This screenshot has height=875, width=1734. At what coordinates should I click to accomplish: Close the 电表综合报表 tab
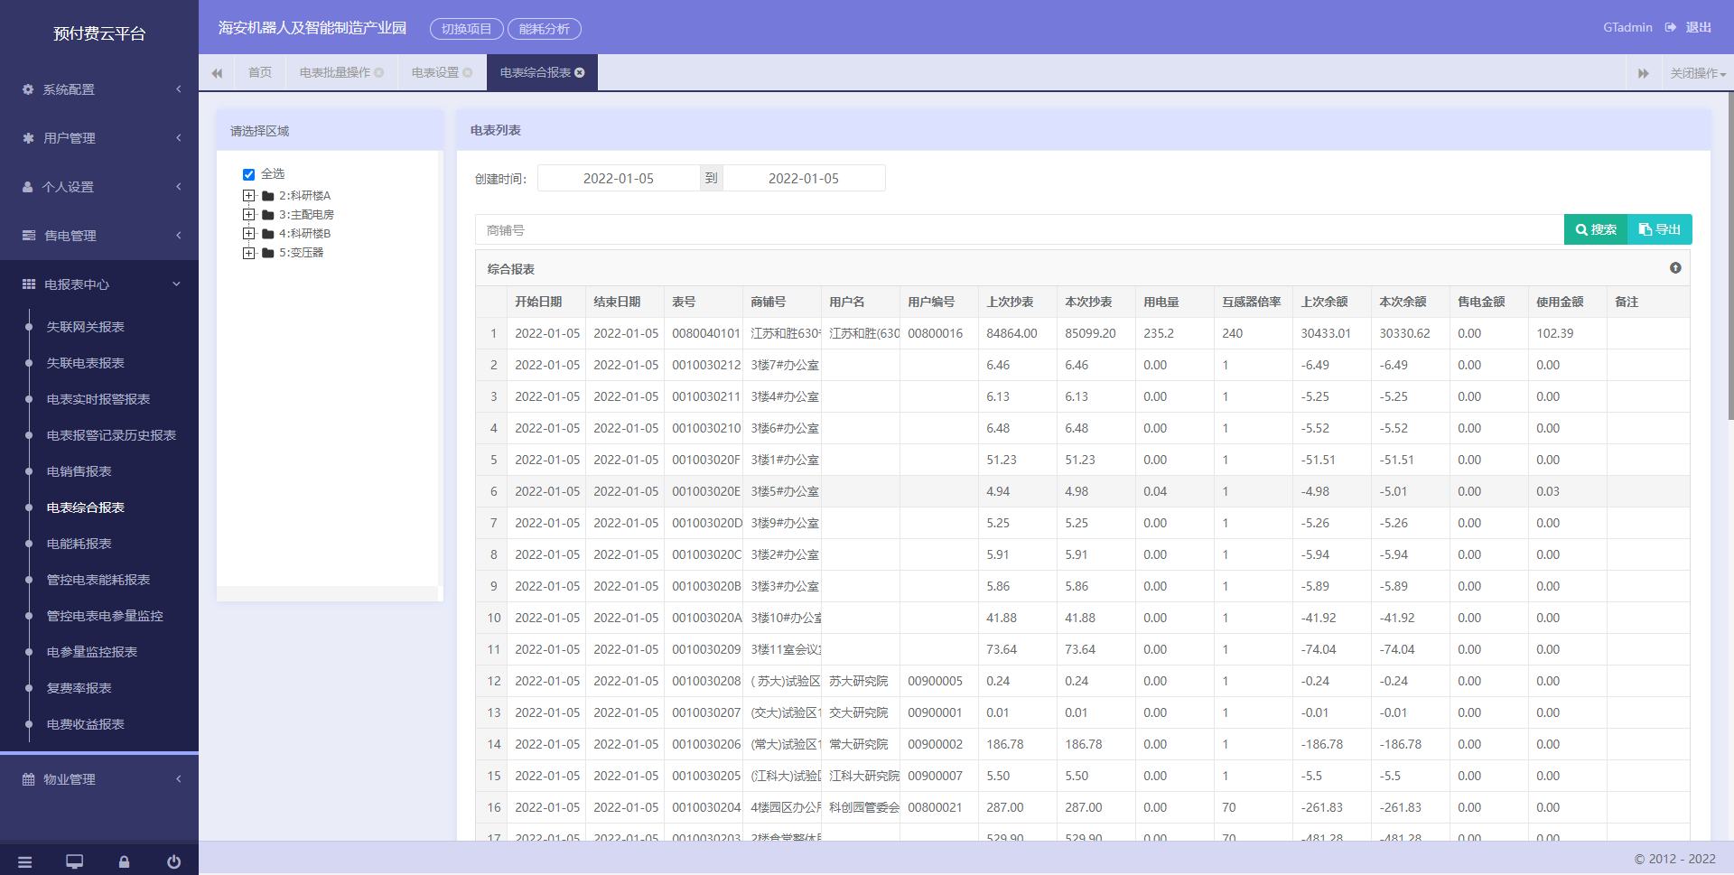[580, 72]
